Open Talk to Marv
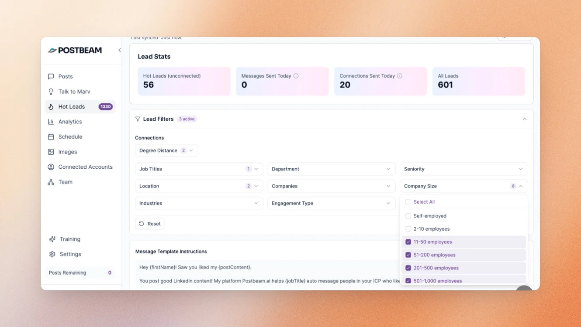This screenshot has width=581, height=327. (80, 92)
